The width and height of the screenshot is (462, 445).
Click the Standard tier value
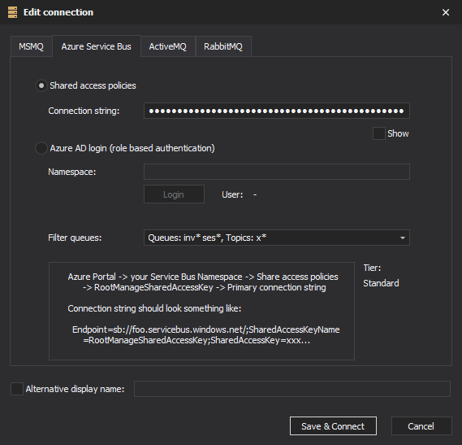(x=381, y=283)
